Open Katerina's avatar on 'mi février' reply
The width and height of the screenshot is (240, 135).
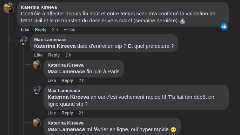37,122
